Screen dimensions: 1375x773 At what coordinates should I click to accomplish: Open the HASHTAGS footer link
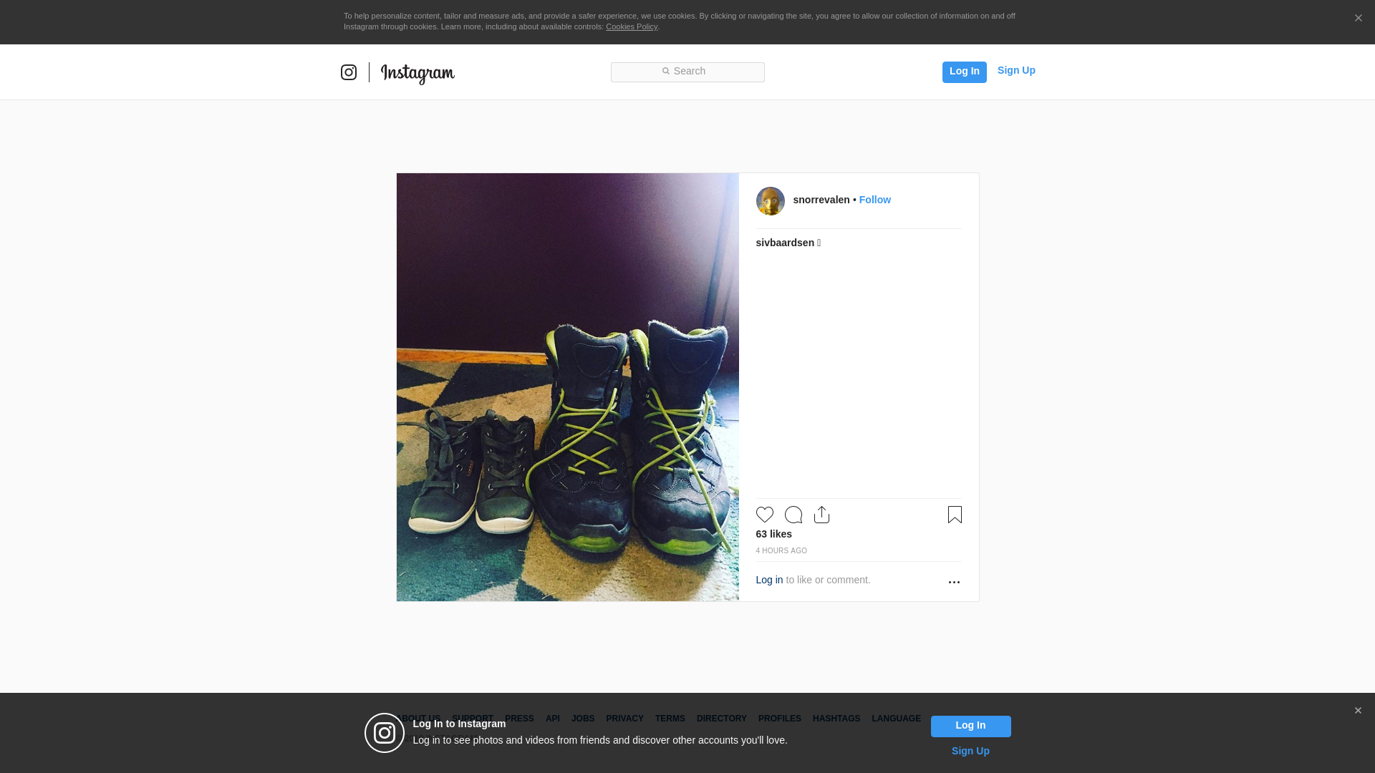836,719
